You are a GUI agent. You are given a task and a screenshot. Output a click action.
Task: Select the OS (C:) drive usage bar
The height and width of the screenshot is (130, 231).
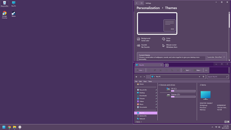[183, 91]
